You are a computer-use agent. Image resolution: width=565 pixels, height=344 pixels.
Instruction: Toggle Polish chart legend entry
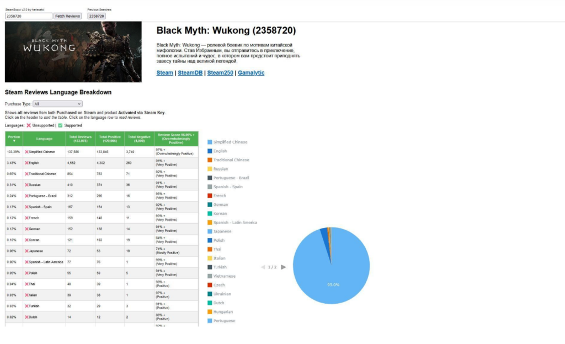point(216,240)
